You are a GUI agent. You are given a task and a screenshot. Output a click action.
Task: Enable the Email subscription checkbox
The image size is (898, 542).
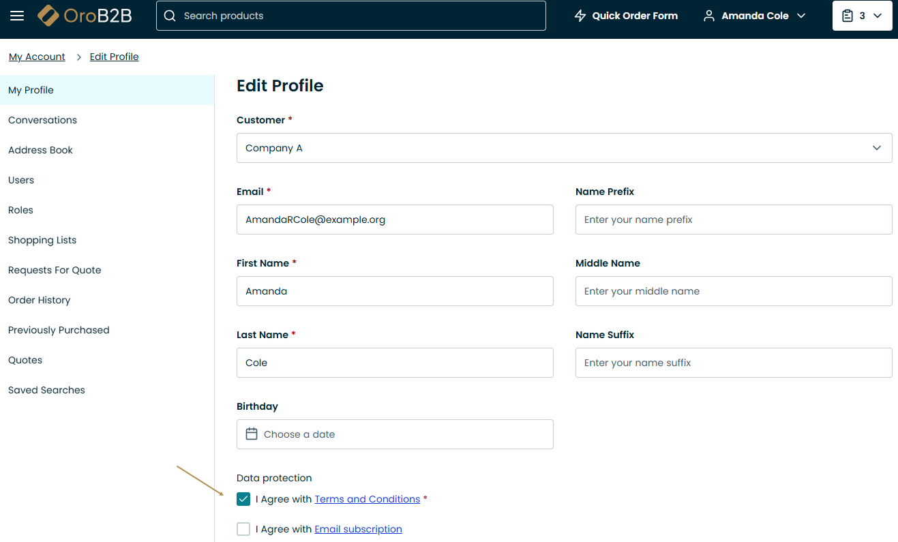click(x=243, y=529)
